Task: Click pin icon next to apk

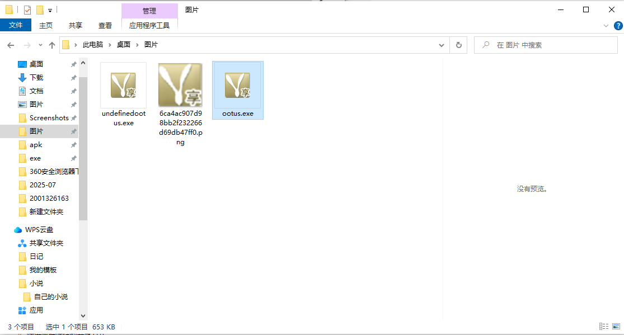Action: tap(73, 145)
